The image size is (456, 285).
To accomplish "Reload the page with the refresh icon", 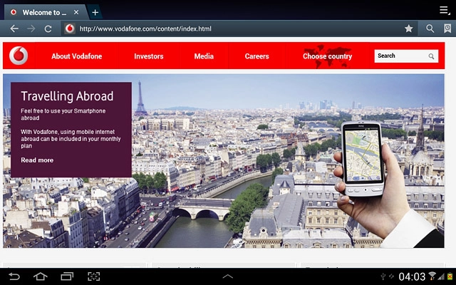I will [x=48, y=28].
